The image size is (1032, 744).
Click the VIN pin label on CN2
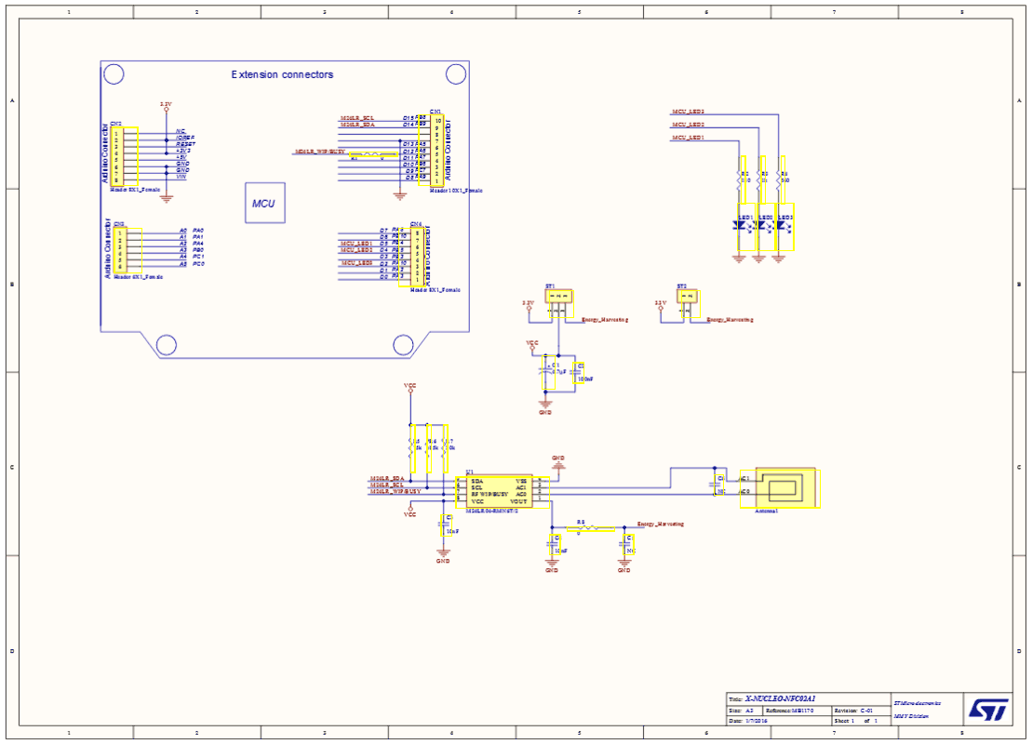pos(181,177)
